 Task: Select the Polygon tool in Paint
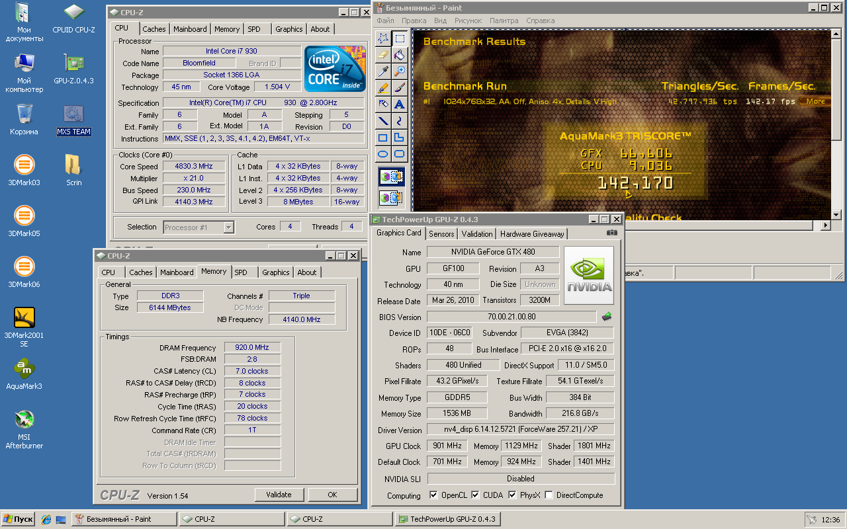(x=400, y=138)
